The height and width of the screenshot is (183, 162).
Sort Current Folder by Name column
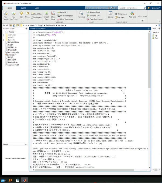coord(12,32)
